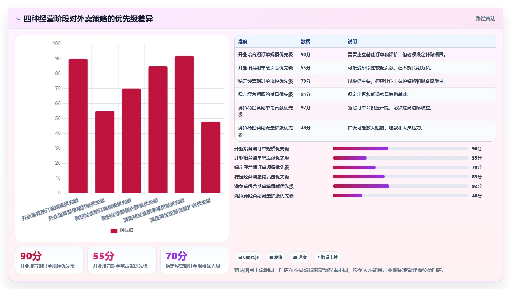Click the tallest bar at 92
The width and height of the screenshot is (511, 289).
(184, 125)
